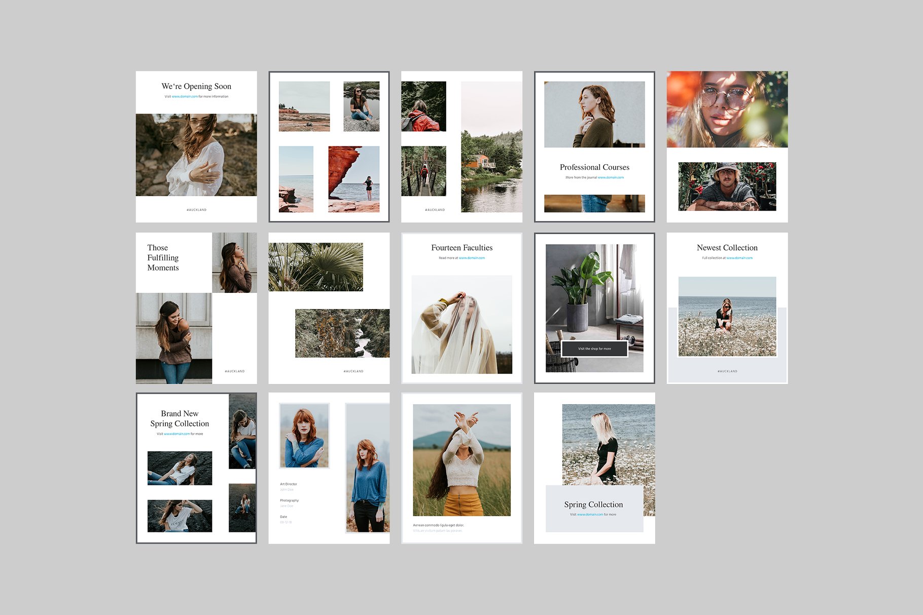Select the windblown woman in white blouse photo
923x615 pixels.
(x=196, y=155)
